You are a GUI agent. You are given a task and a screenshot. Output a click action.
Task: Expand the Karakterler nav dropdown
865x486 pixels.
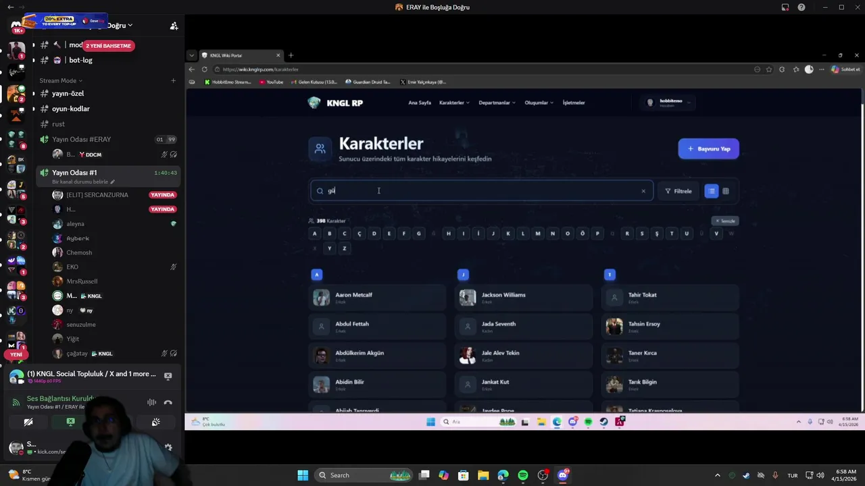tap(454, 103)
